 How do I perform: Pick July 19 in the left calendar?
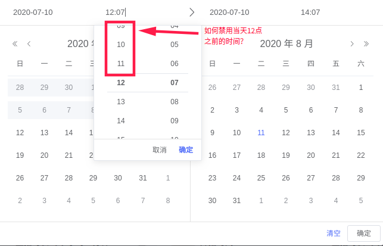click(20, 155)
